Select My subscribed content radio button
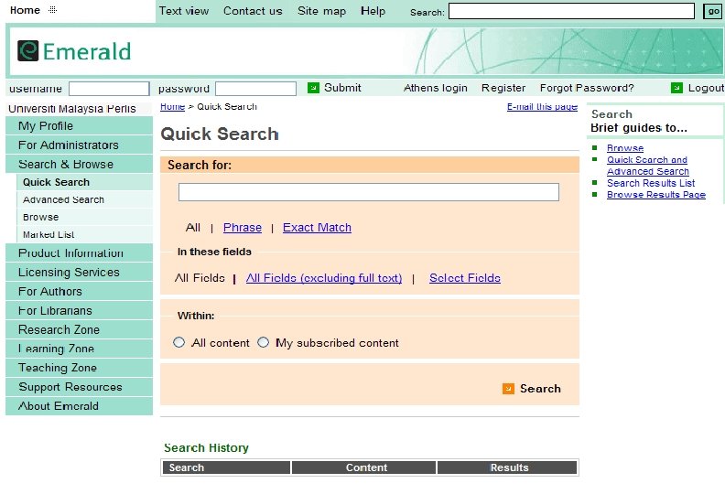 (263, 342)
